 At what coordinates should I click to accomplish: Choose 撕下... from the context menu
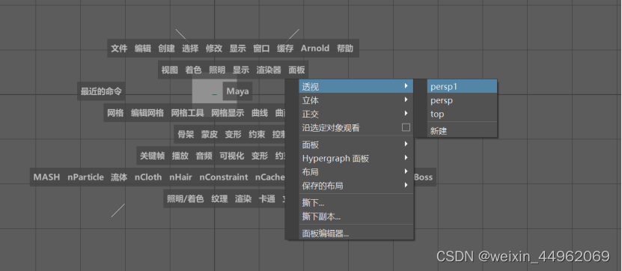click(356, 203)
